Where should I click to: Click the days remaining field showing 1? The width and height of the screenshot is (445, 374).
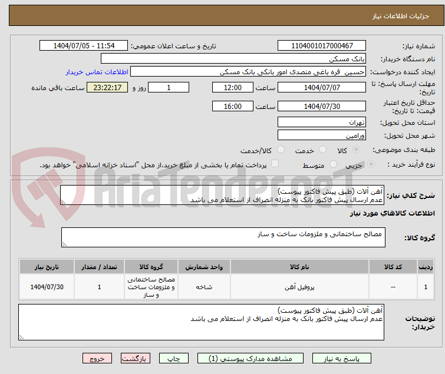[169, 87]
